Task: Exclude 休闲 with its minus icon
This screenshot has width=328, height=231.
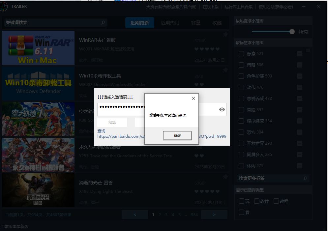Action: click(x=300, y=166)
